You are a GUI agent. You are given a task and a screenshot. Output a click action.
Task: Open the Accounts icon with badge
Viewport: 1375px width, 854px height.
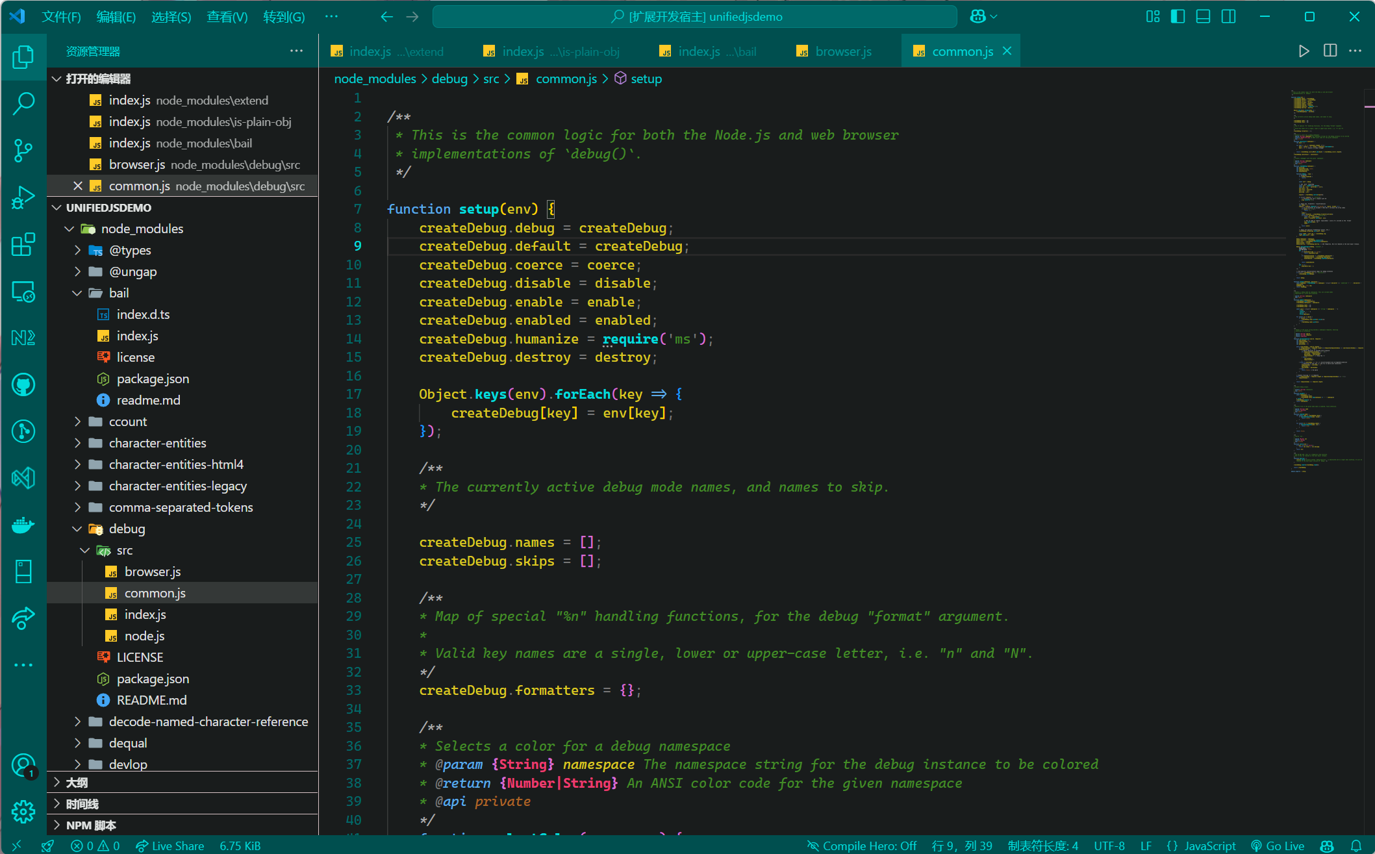pos(23,766)
